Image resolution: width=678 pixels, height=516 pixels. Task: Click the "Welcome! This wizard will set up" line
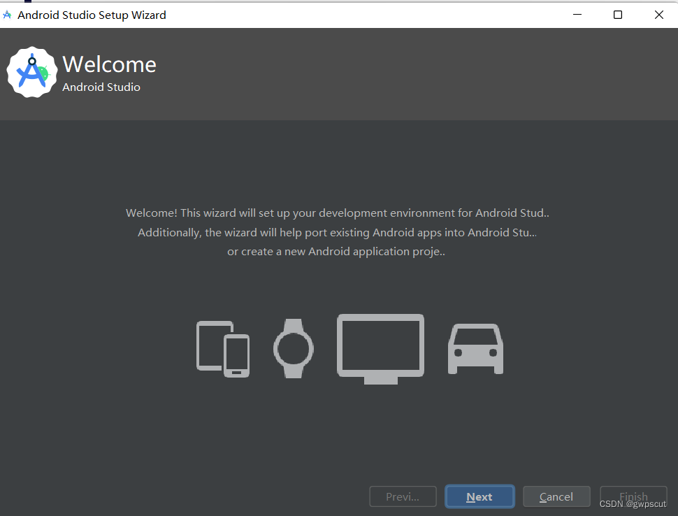point(338,213)
